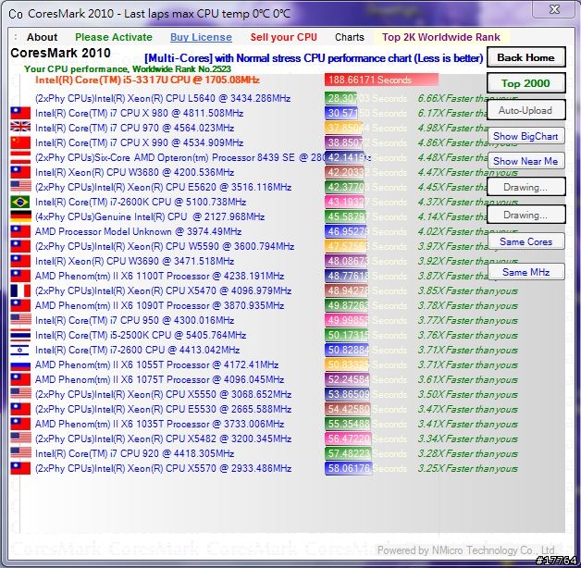This screenshot has width=581, height=568.
Task: Click the flag beside Xeon CPU W3690
Action: click(20, 261)
